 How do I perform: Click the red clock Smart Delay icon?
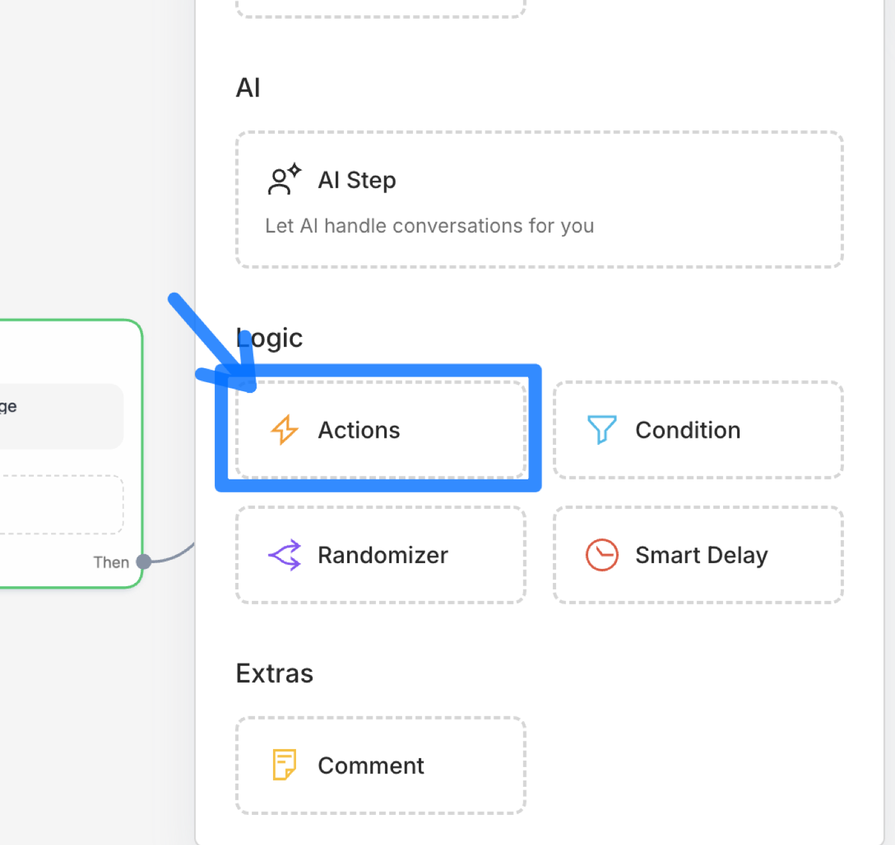click(x=602, y=555)
